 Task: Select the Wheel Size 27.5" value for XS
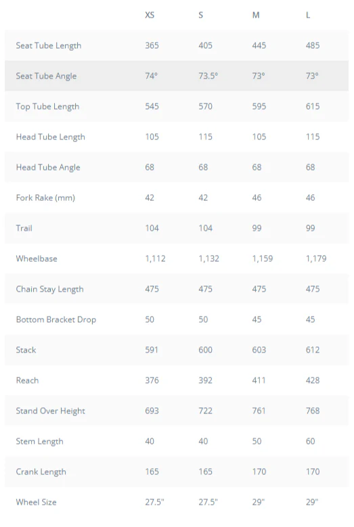(x=154, y=502)
